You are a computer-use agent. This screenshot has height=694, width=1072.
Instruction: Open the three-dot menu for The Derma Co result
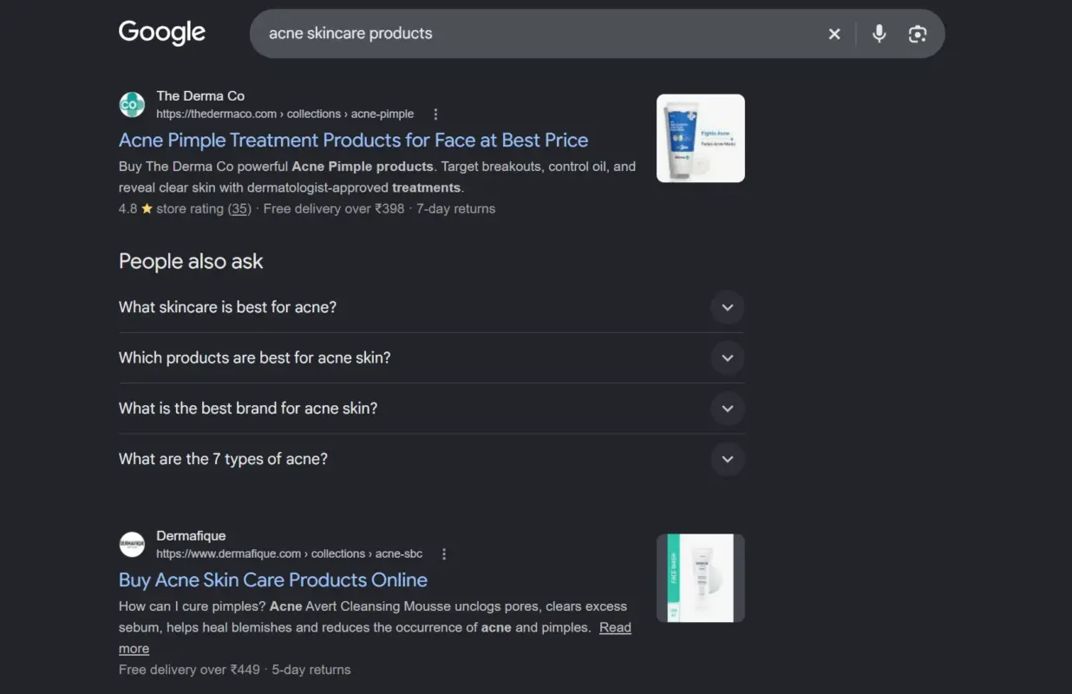pyautogui.click(x=435, y=115)
